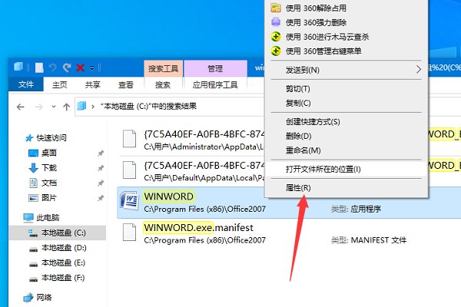Screen dimensions: 461x307
Task: Click the pin icon next to 下载
Action: click(101, 168)
